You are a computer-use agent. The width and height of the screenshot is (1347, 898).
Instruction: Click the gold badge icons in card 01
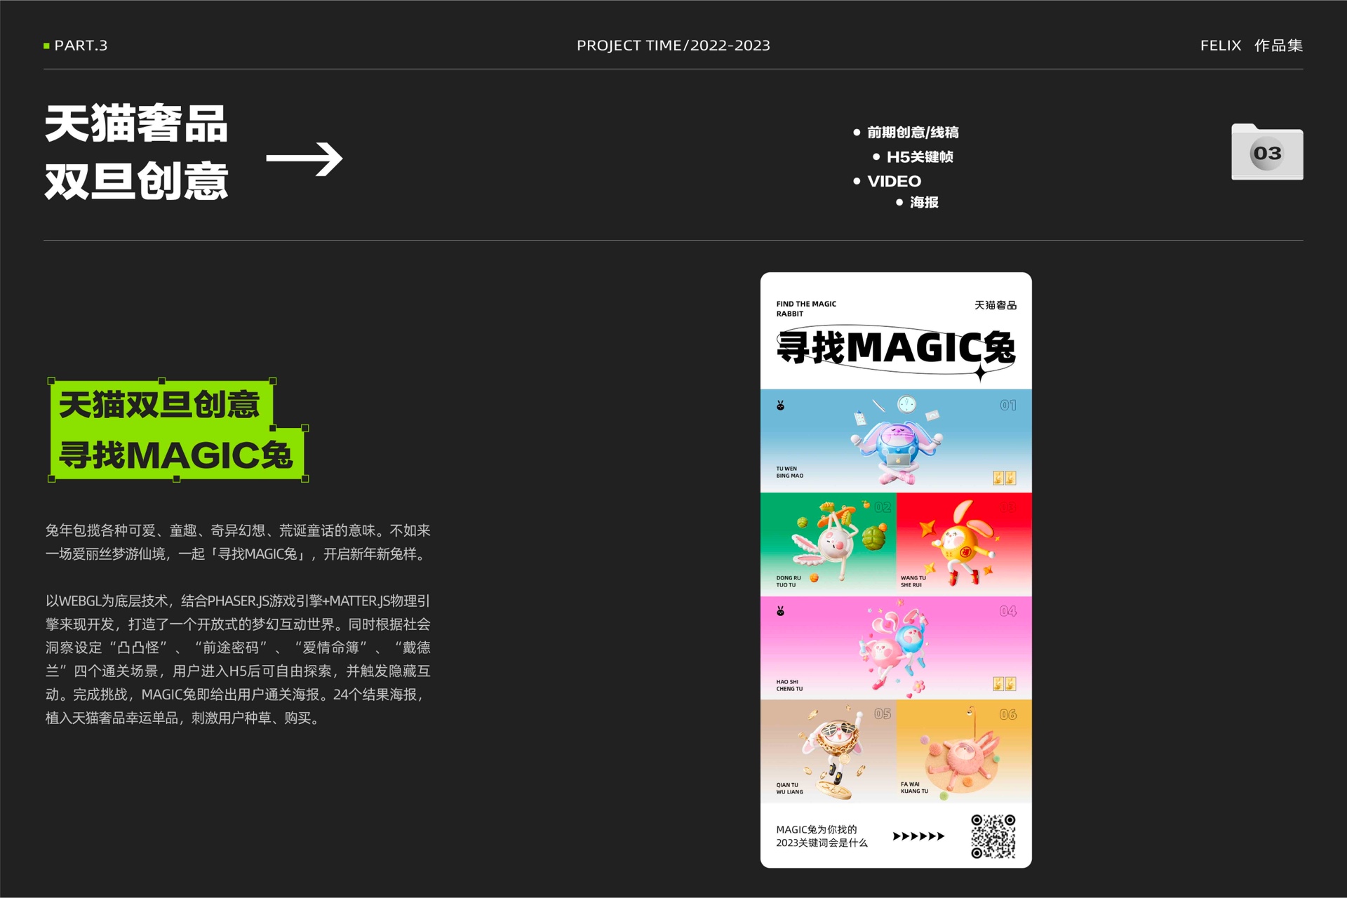point(1005,478)
